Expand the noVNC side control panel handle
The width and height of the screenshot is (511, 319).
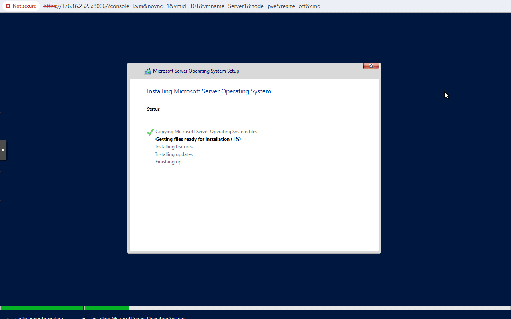click(3, 150)
